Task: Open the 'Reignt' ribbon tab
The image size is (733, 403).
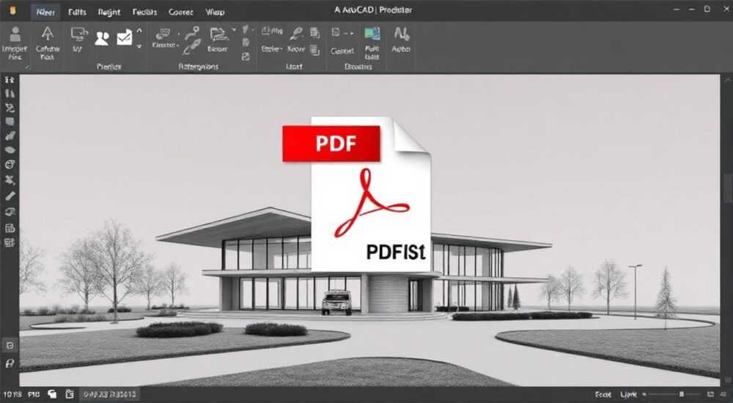Action: (109, 12)
